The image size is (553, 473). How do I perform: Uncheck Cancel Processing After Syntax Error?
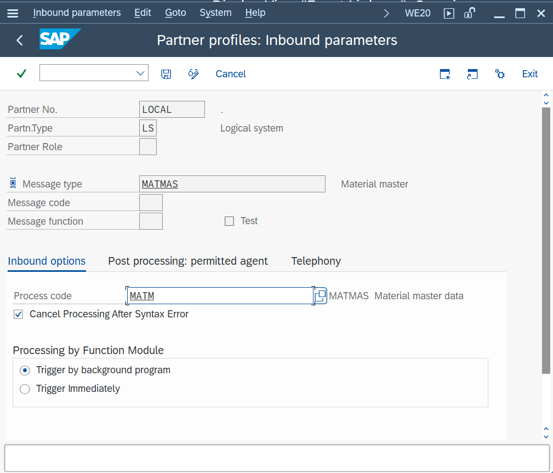(19, 314)
